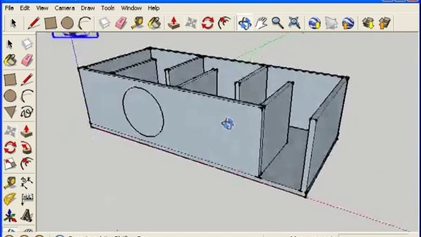421x237 pixels.
Task: Select the yellow Protractor tool
Action: click(10, 199)
